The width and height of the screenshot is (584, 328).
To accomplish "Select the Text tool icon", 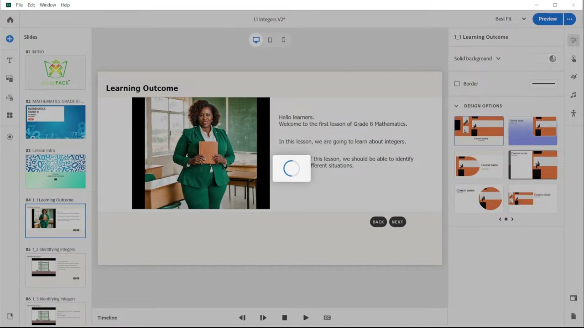I will (x=10, y=60).
